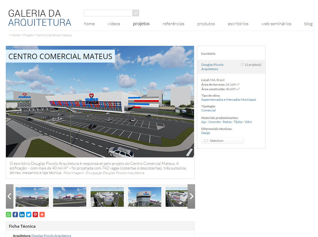Share the project on LinkedIn
Image resolution: width=318 pixels, height=237 pixels.
(x=22, y=215)
